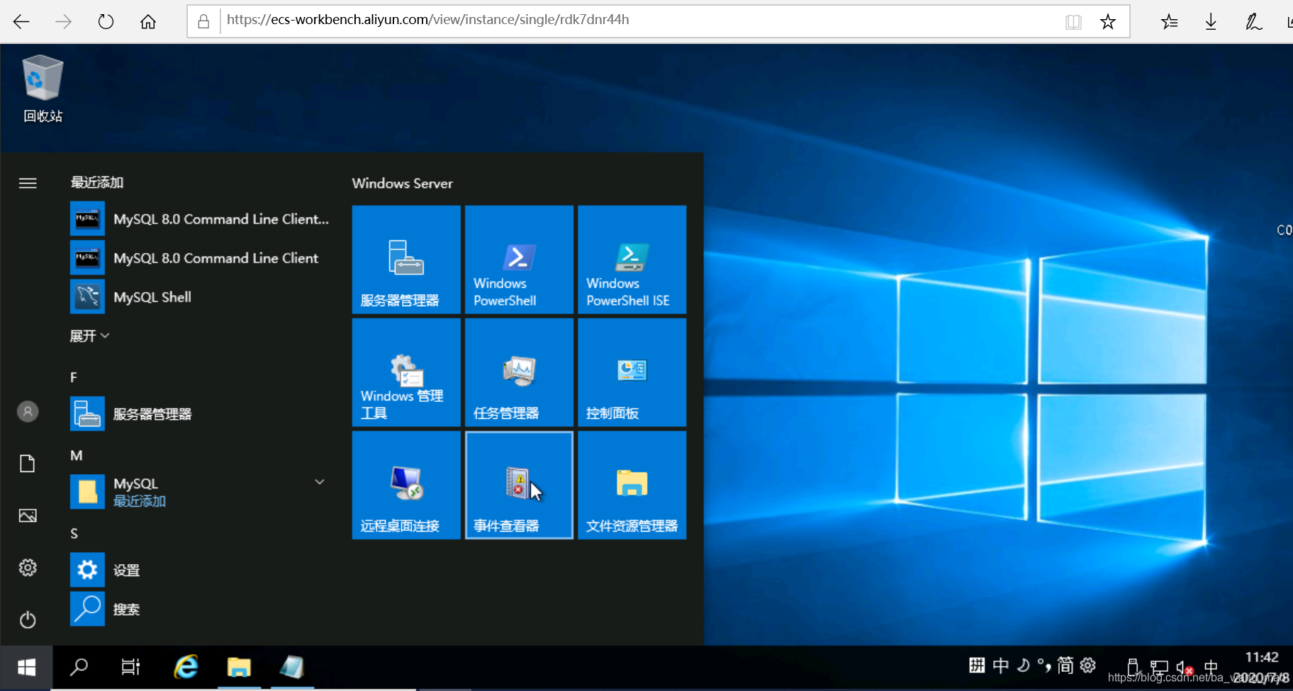Click the site lock security icon
1293x691 pixels.
point(203,22)
